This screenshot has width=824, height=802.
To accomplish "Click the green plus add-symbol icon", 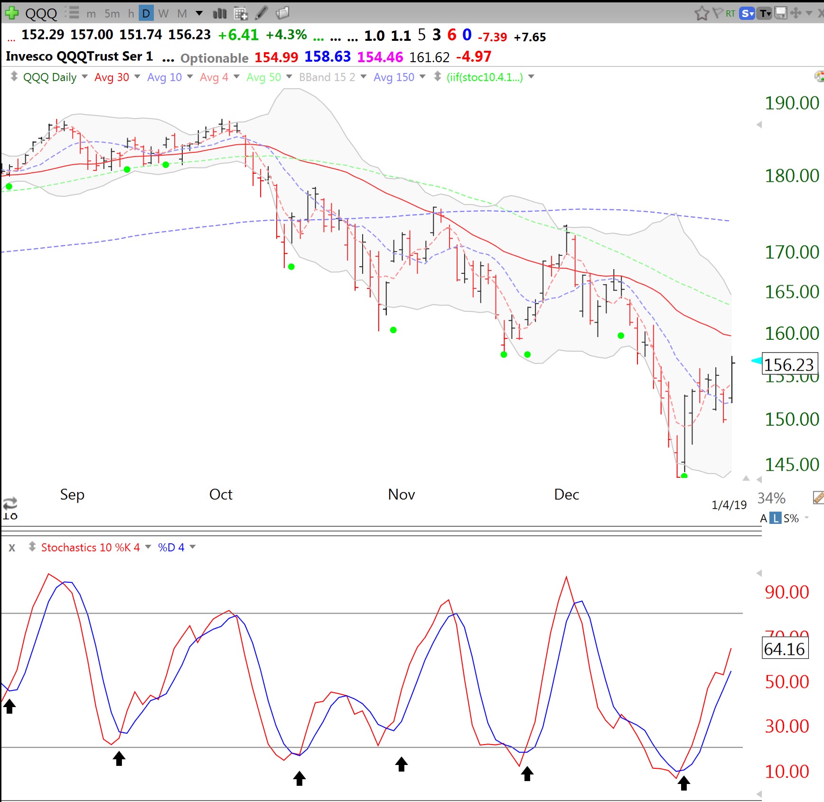I will [11, 13].
